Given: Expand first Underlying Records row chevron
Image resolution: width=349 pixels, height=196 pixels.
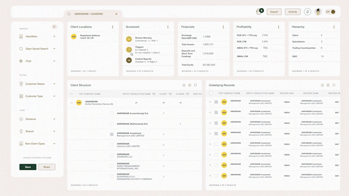Looking at the screenshot, I should point(210,102).
